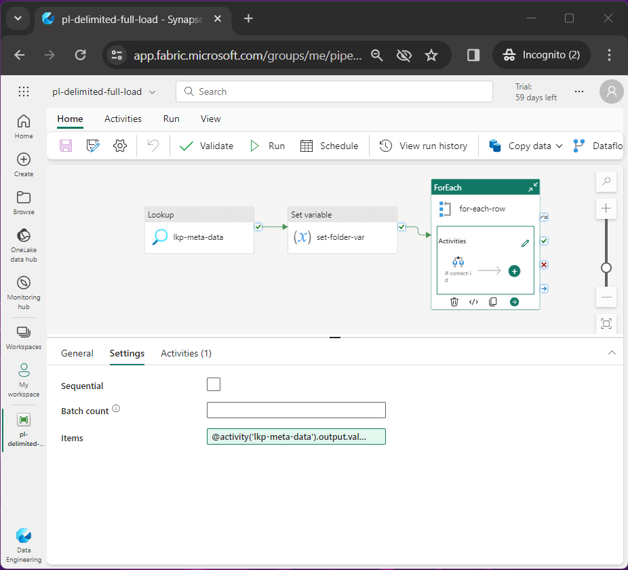This screenshot has height=570, width=628.
Task: Click the copy icon on ForEach activity
Action: [x=494, y=302]
